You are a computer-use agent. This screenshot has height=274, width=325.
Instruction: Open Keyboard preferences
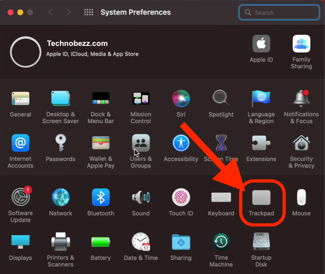pyautogui.click(x=221, y=197)
